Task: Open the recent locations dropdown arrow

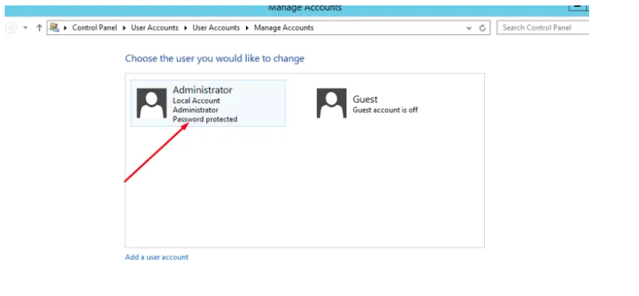Action: [x=25, y=28]
